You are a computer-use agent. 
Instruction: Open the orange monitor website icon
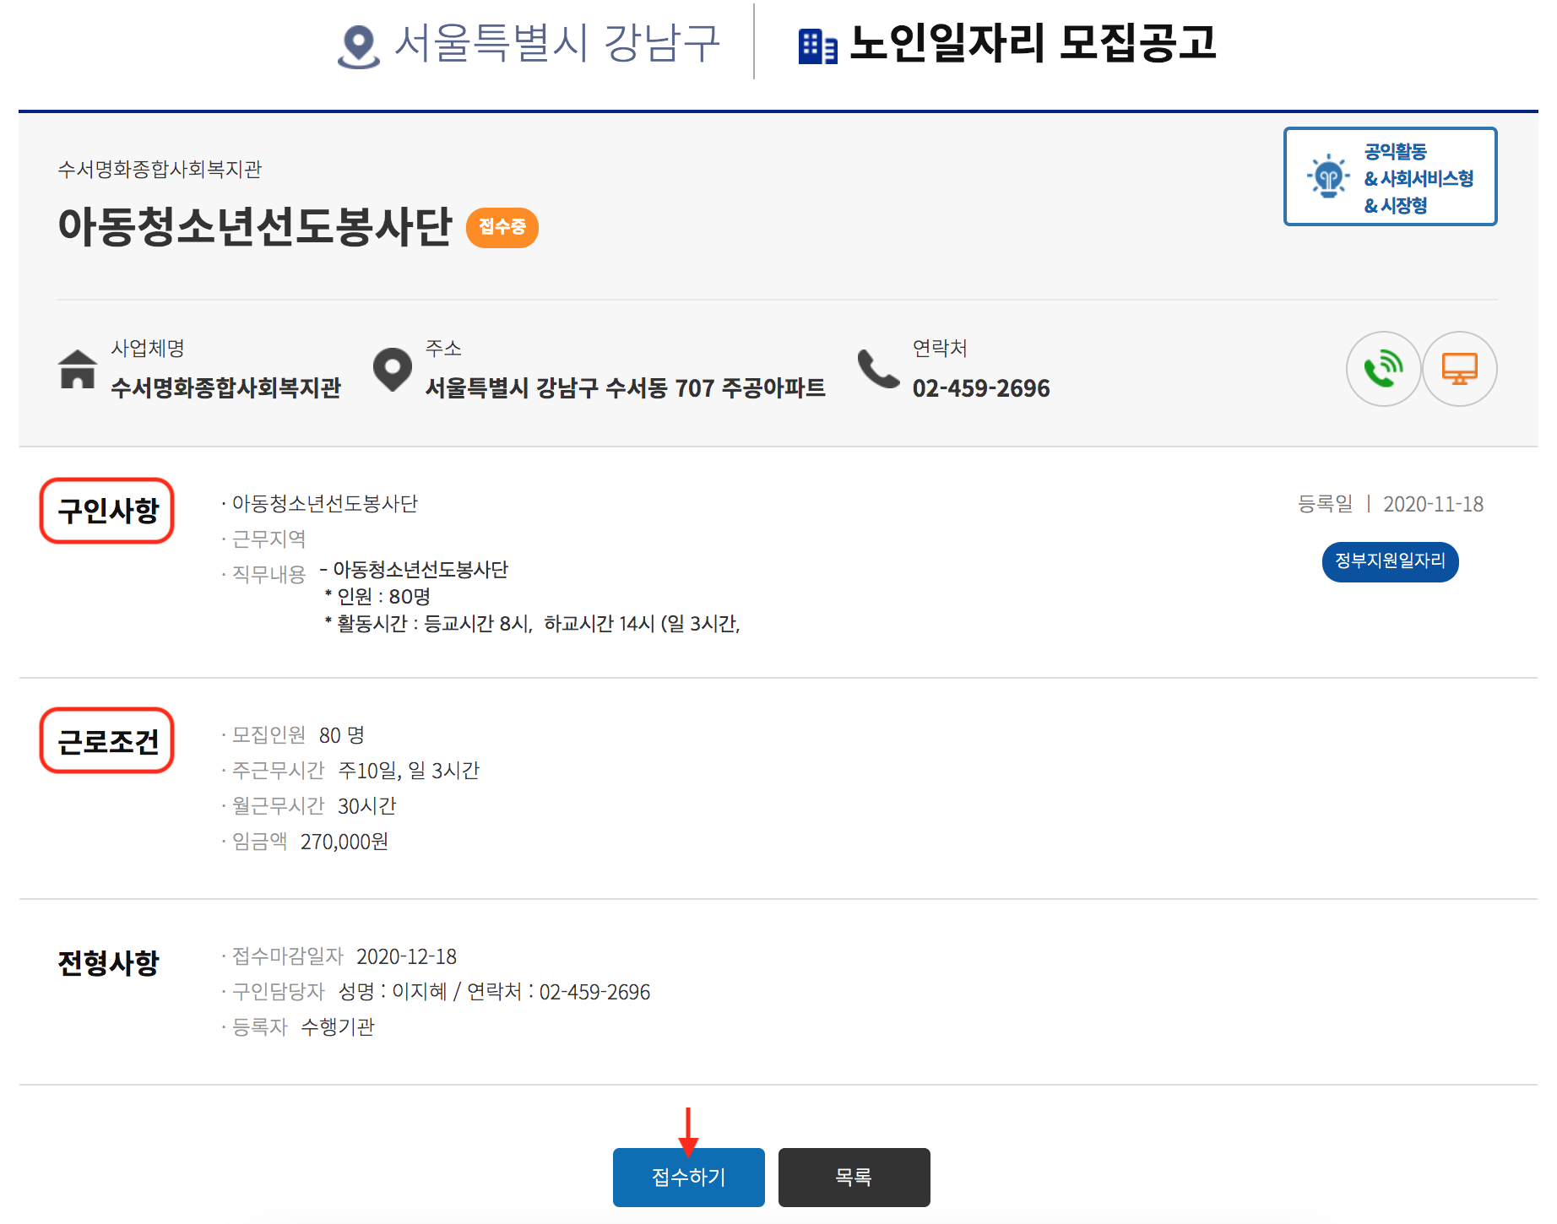(x=1460, y=369)
